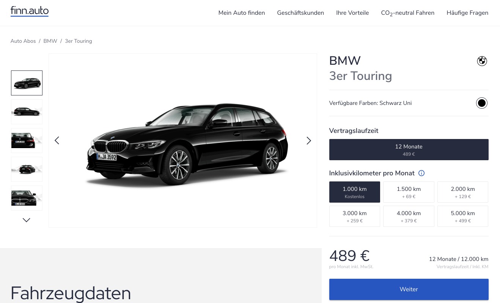This screenshot has width=500, height=303.
Task: Click the Weiter button
Action: click(409, 289)
